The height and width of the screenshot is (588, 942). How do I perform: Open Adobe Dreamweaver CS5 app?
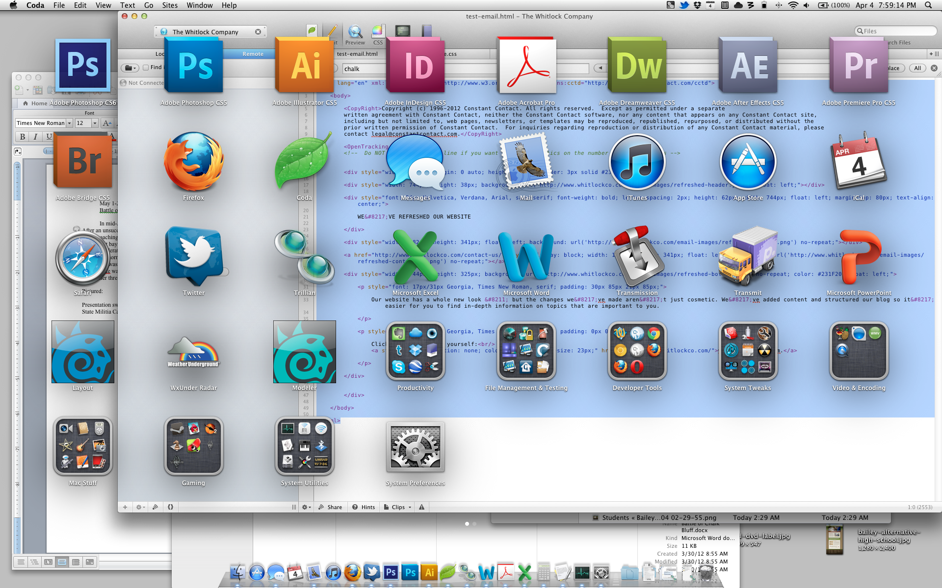pyautogui.click(x=637, y=66)
